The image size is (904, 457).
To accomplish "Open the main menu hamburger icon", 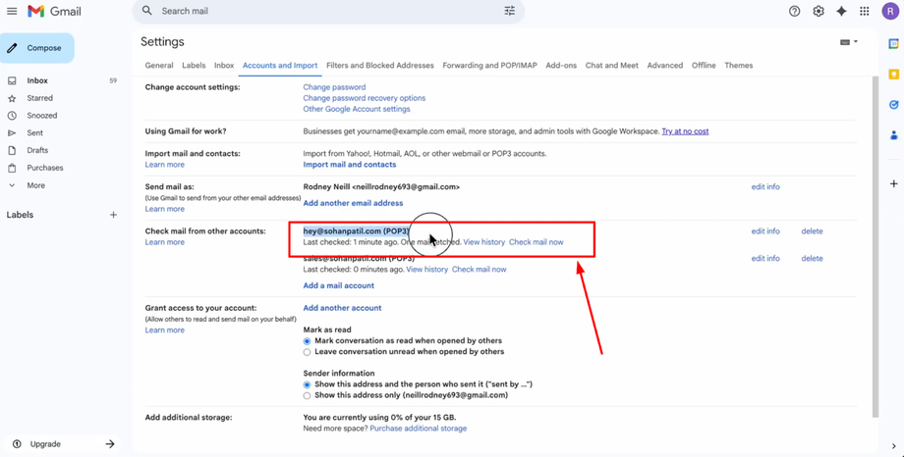I will (x=12, y=11).
